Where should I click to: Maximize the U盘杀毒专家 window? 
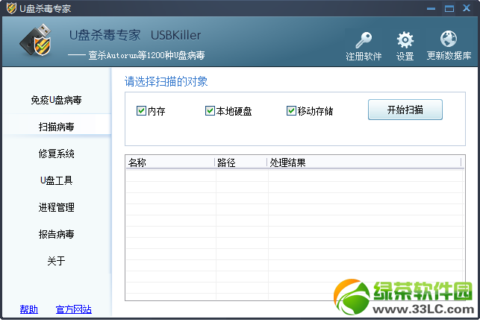click(449, 8)
